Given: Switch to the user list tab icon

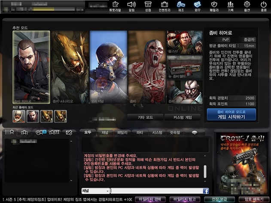Looking at the screenshot, I should click(x=9, y=132).
